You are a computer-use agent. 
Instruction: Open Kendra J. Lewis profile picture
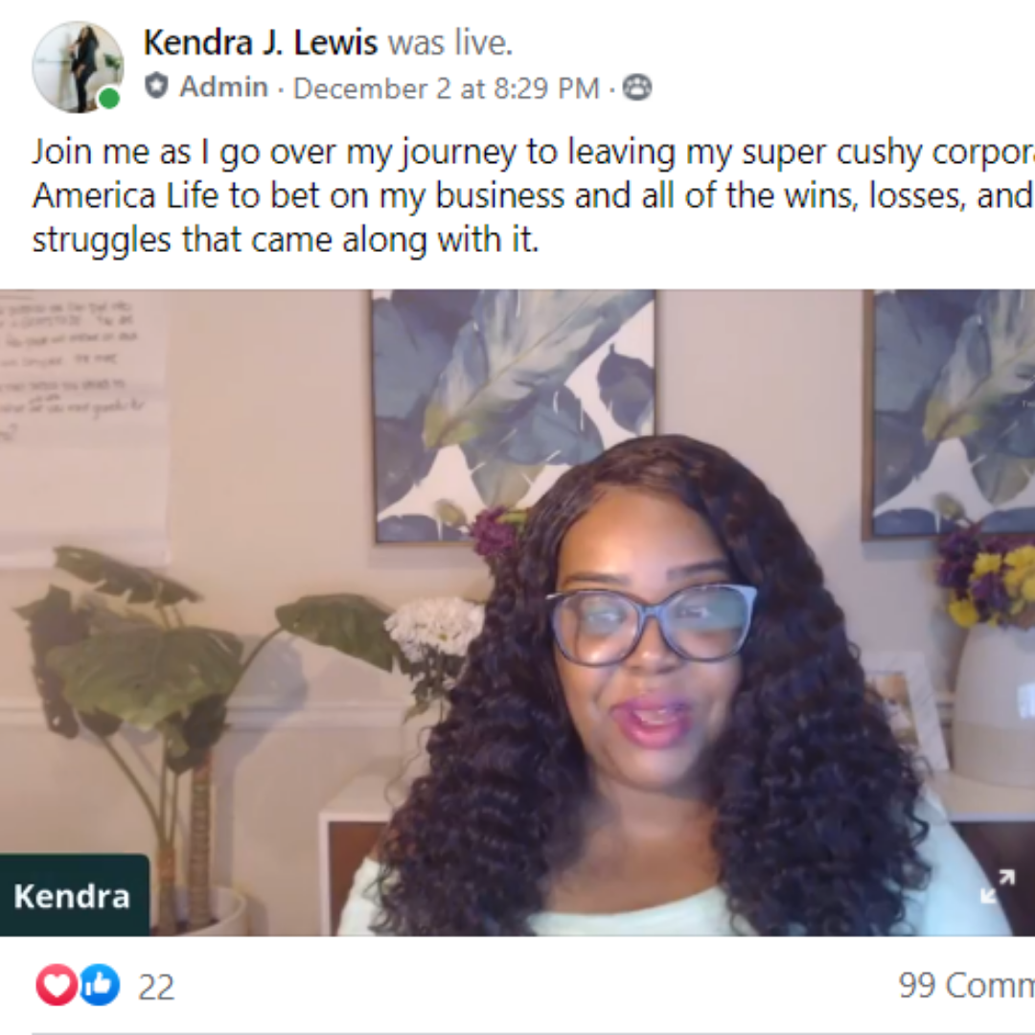(78, 67)
